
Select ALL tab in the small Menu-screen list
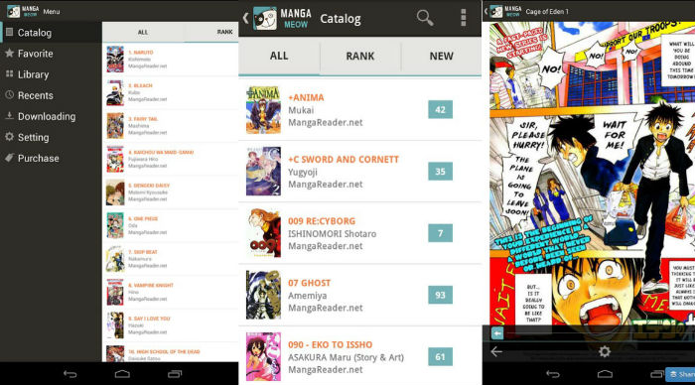pos(143,32)
